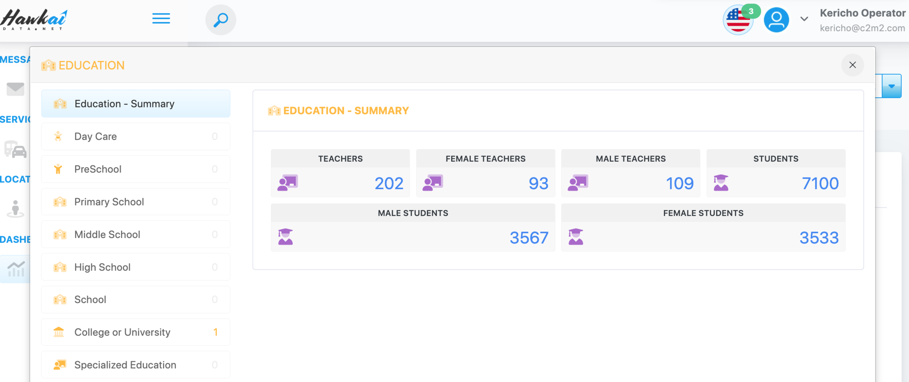Click the Specialized Education teacher icon

60,365
